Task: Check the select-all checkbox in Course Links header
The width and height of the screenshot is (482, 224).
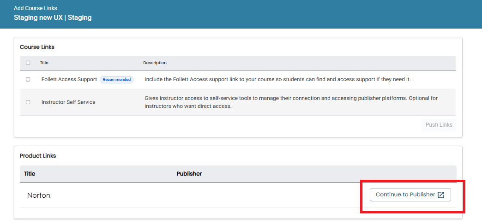Action: [x=28, y=63]
